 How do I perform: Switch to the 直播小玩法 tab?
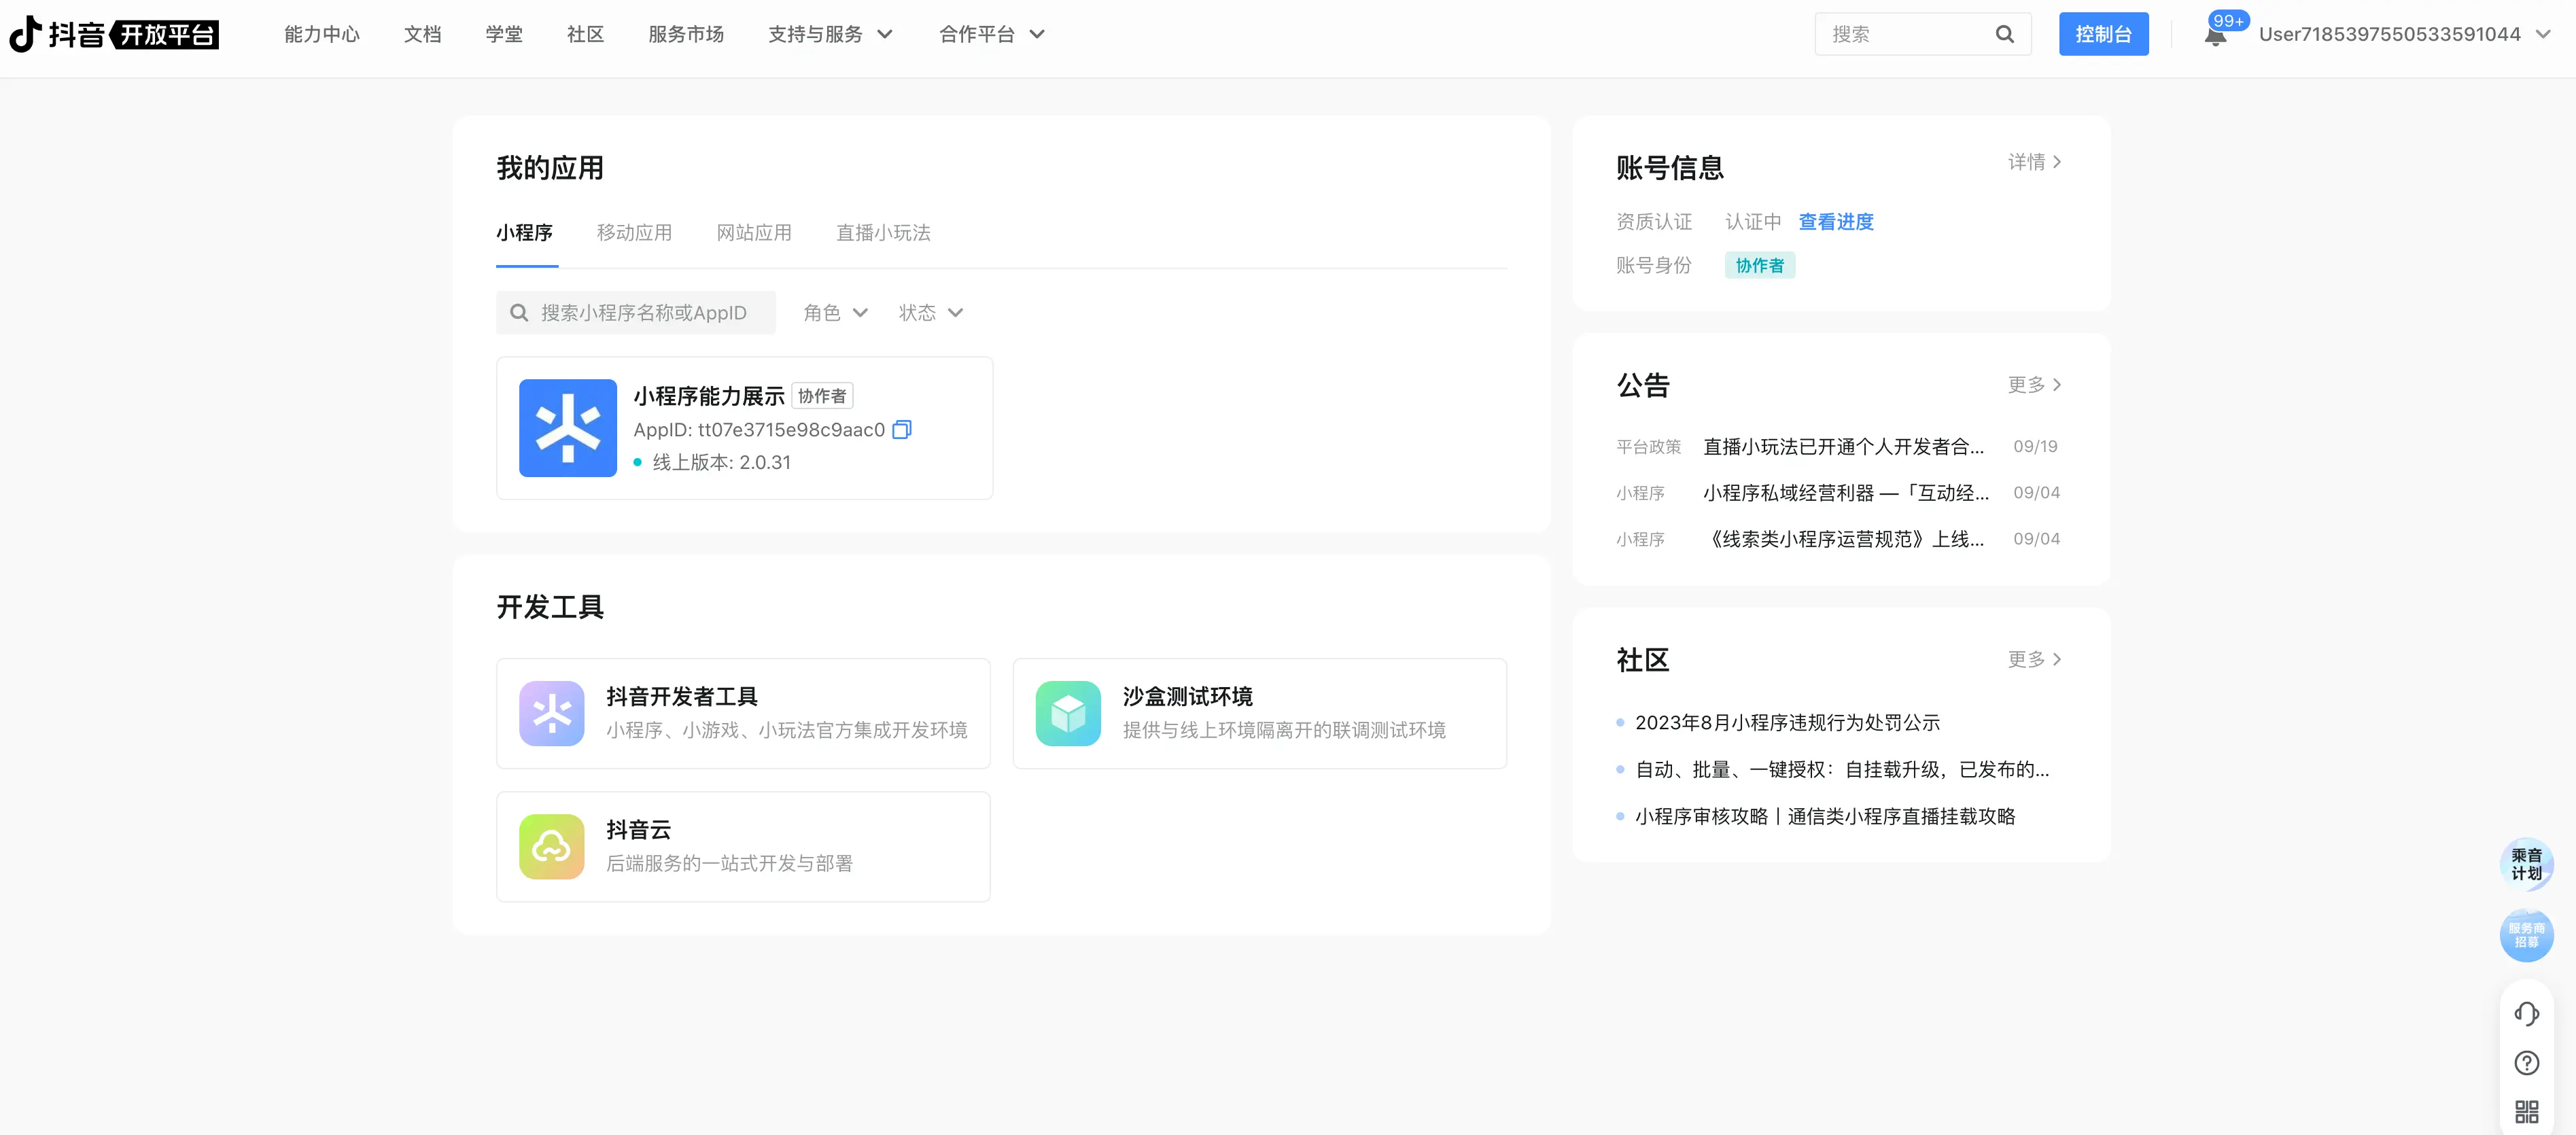(x=883, y=232)
